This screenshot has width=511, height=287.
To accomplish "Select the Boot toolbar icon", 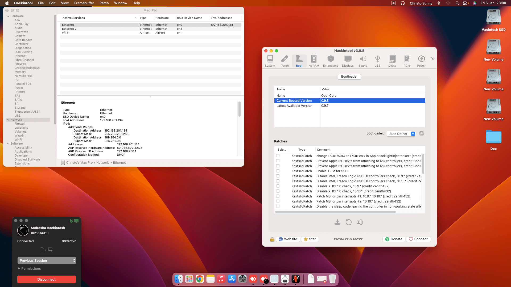I will (299, 61).
